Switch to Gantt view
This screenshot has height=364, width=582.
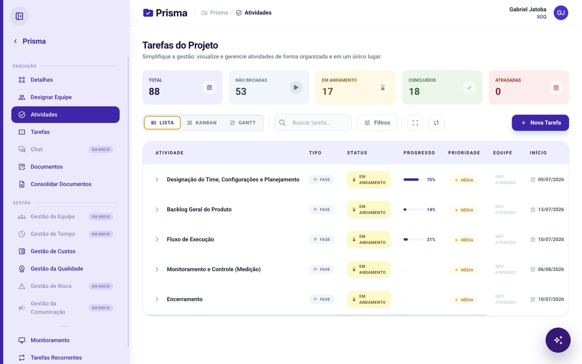point(243,123)
